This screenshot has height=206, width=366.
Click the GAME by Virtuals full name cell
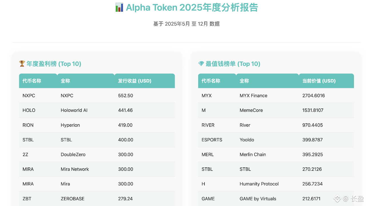(x=258, y=199)
